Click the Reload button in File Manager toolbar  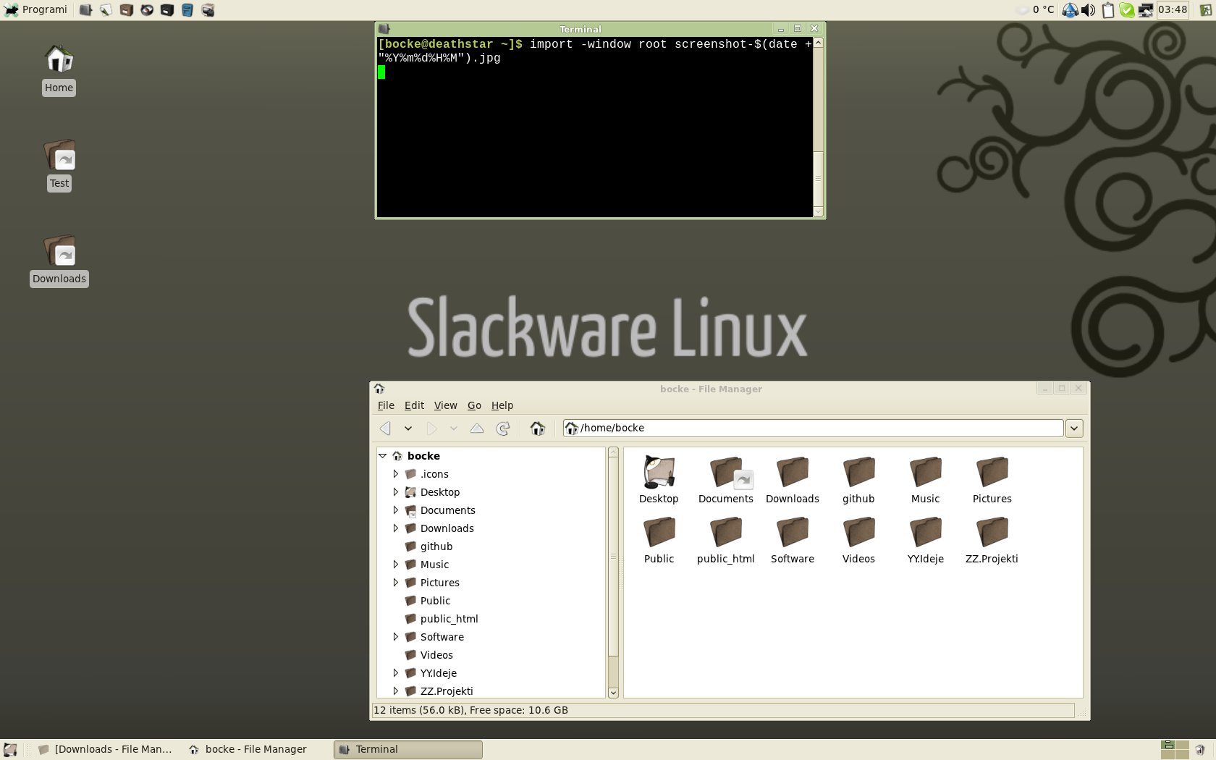(503, 428)
